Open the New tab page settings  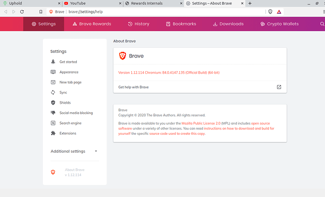point(71,82)
